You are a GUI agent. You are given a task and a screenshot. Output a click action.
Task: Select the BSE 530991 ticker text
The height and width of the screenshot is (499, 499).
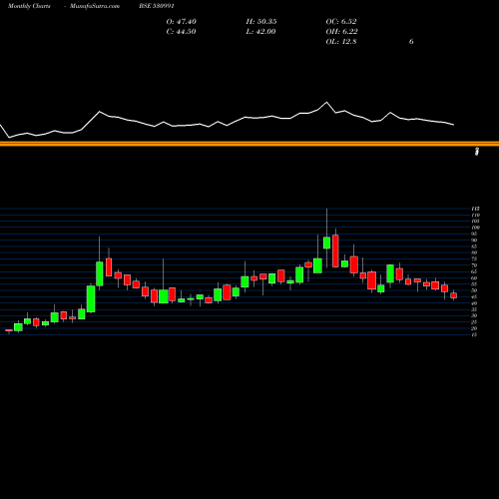point(157,6)
